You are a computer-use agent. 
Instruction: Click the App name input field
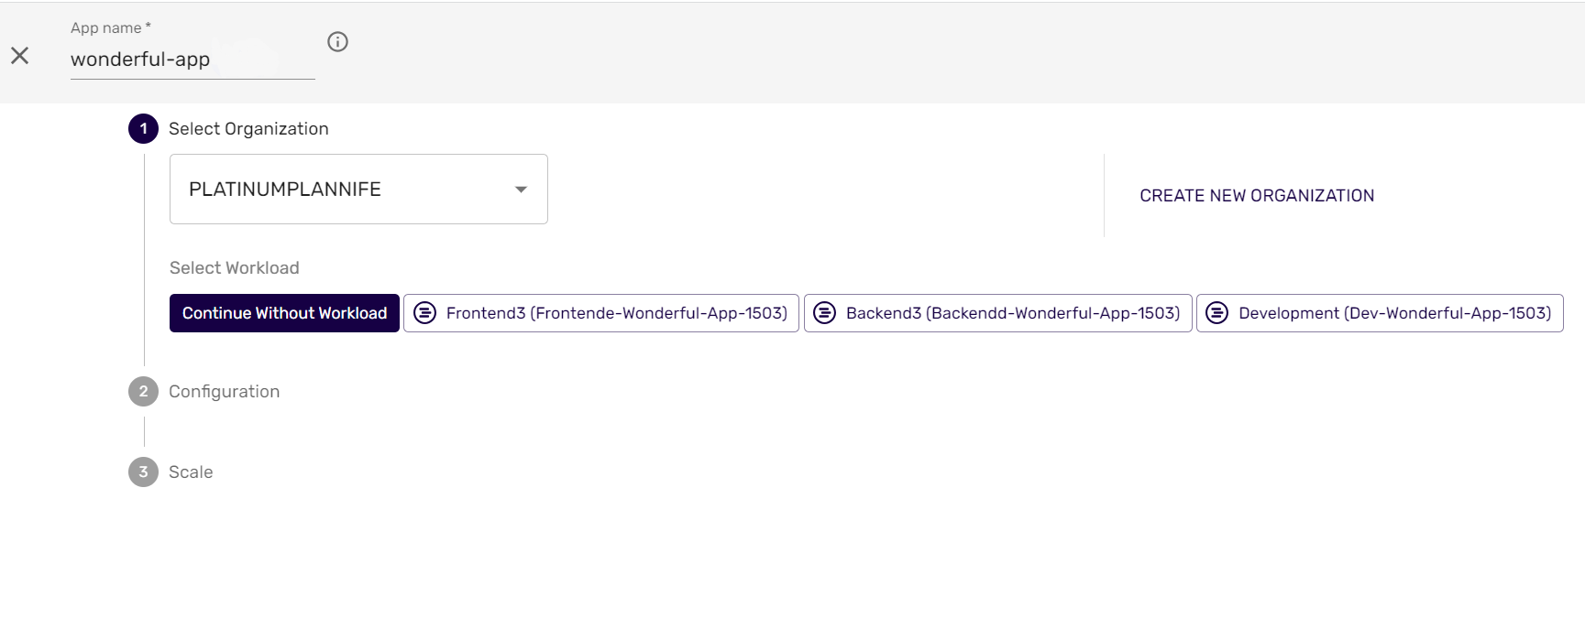point(192,60)
